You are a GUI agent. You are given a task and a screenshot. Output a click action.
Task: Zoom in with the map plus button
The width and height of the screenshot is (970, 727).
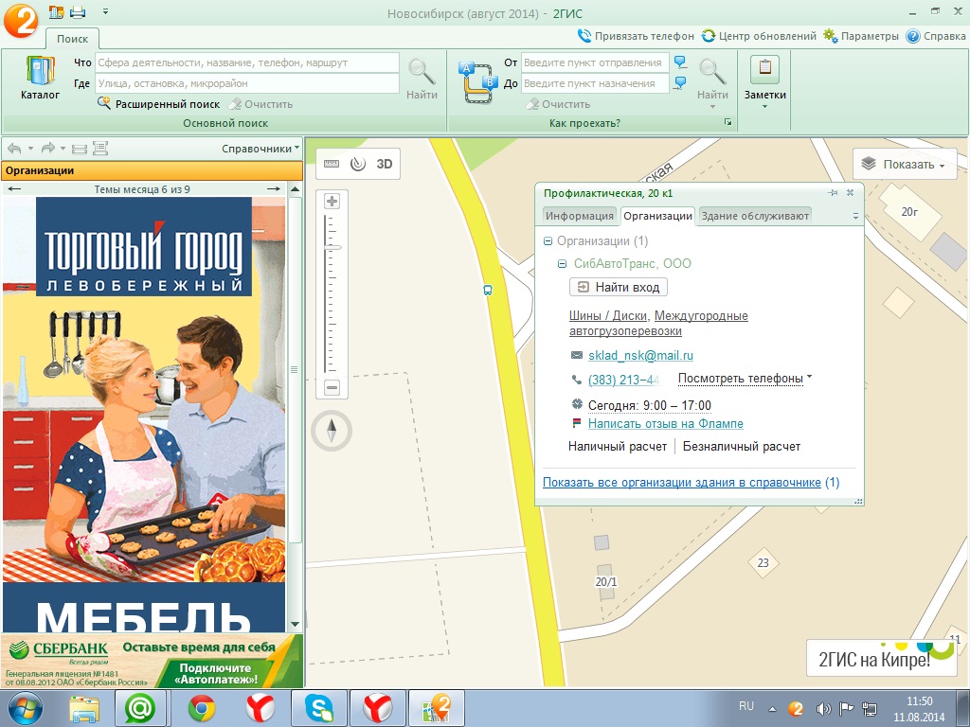click(x=332, y=202)
